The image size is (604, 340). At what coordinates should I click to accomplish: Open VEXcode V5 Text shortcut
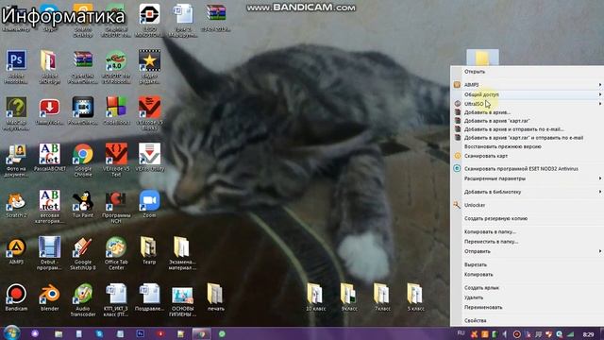[116, 160]
